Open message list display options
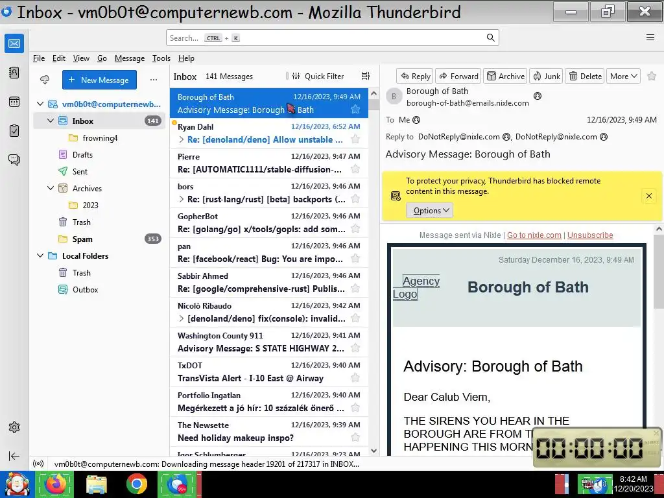The width and height of the screenshot is (664, 498). [366, 77]
